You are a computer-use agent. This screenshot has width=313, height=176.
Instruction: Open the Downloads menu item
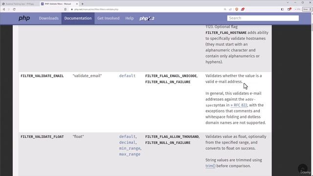point(49,18)
